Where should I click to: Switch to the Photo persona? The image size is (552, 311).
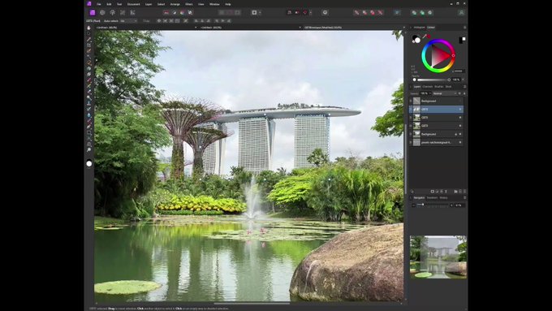pyautogui.click(x=93, y=12)
